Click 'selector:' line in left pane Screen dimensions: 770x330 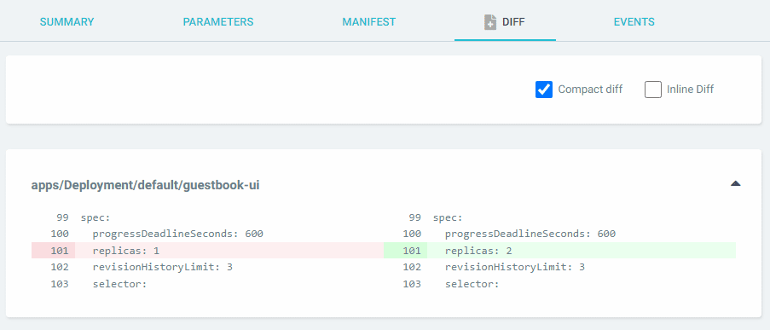point(120,284)
